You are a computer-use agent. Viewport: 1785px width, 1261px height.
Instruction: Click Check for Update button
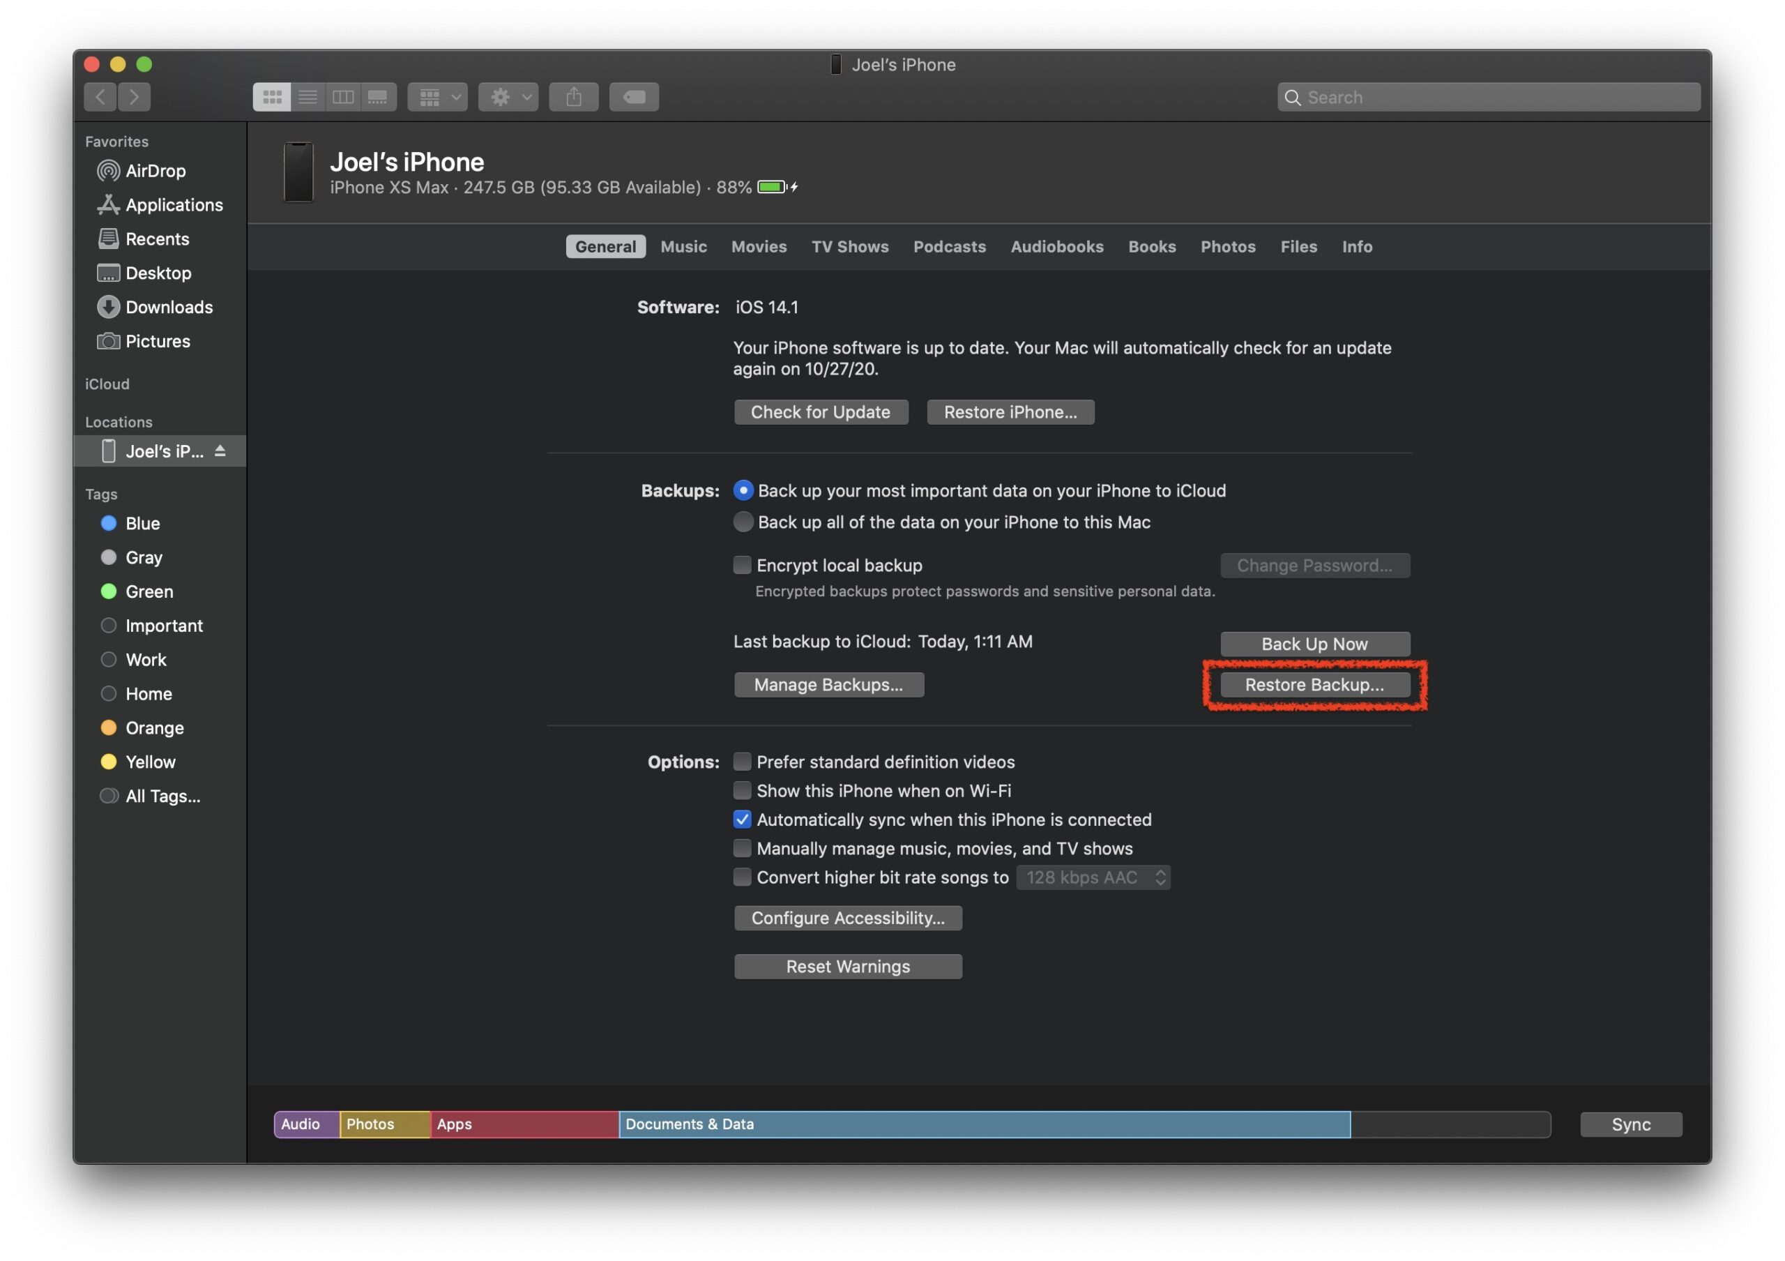click(819, 411)
